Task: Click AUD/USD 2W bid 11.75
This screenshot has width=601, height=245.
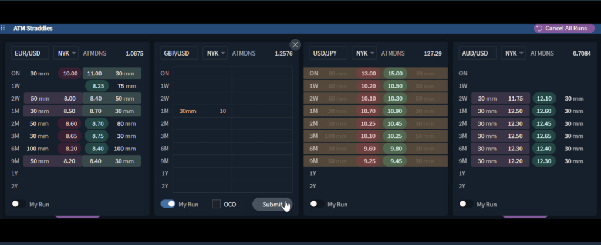Action: (x=515, y=98)
